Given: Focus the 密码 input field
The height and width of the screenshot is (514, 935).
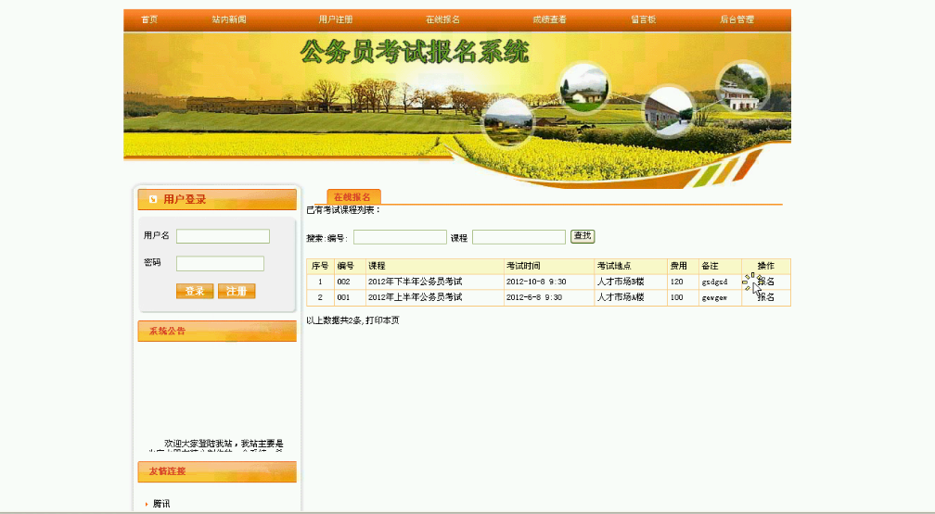Looking at the screenshot, I should 220,263.
